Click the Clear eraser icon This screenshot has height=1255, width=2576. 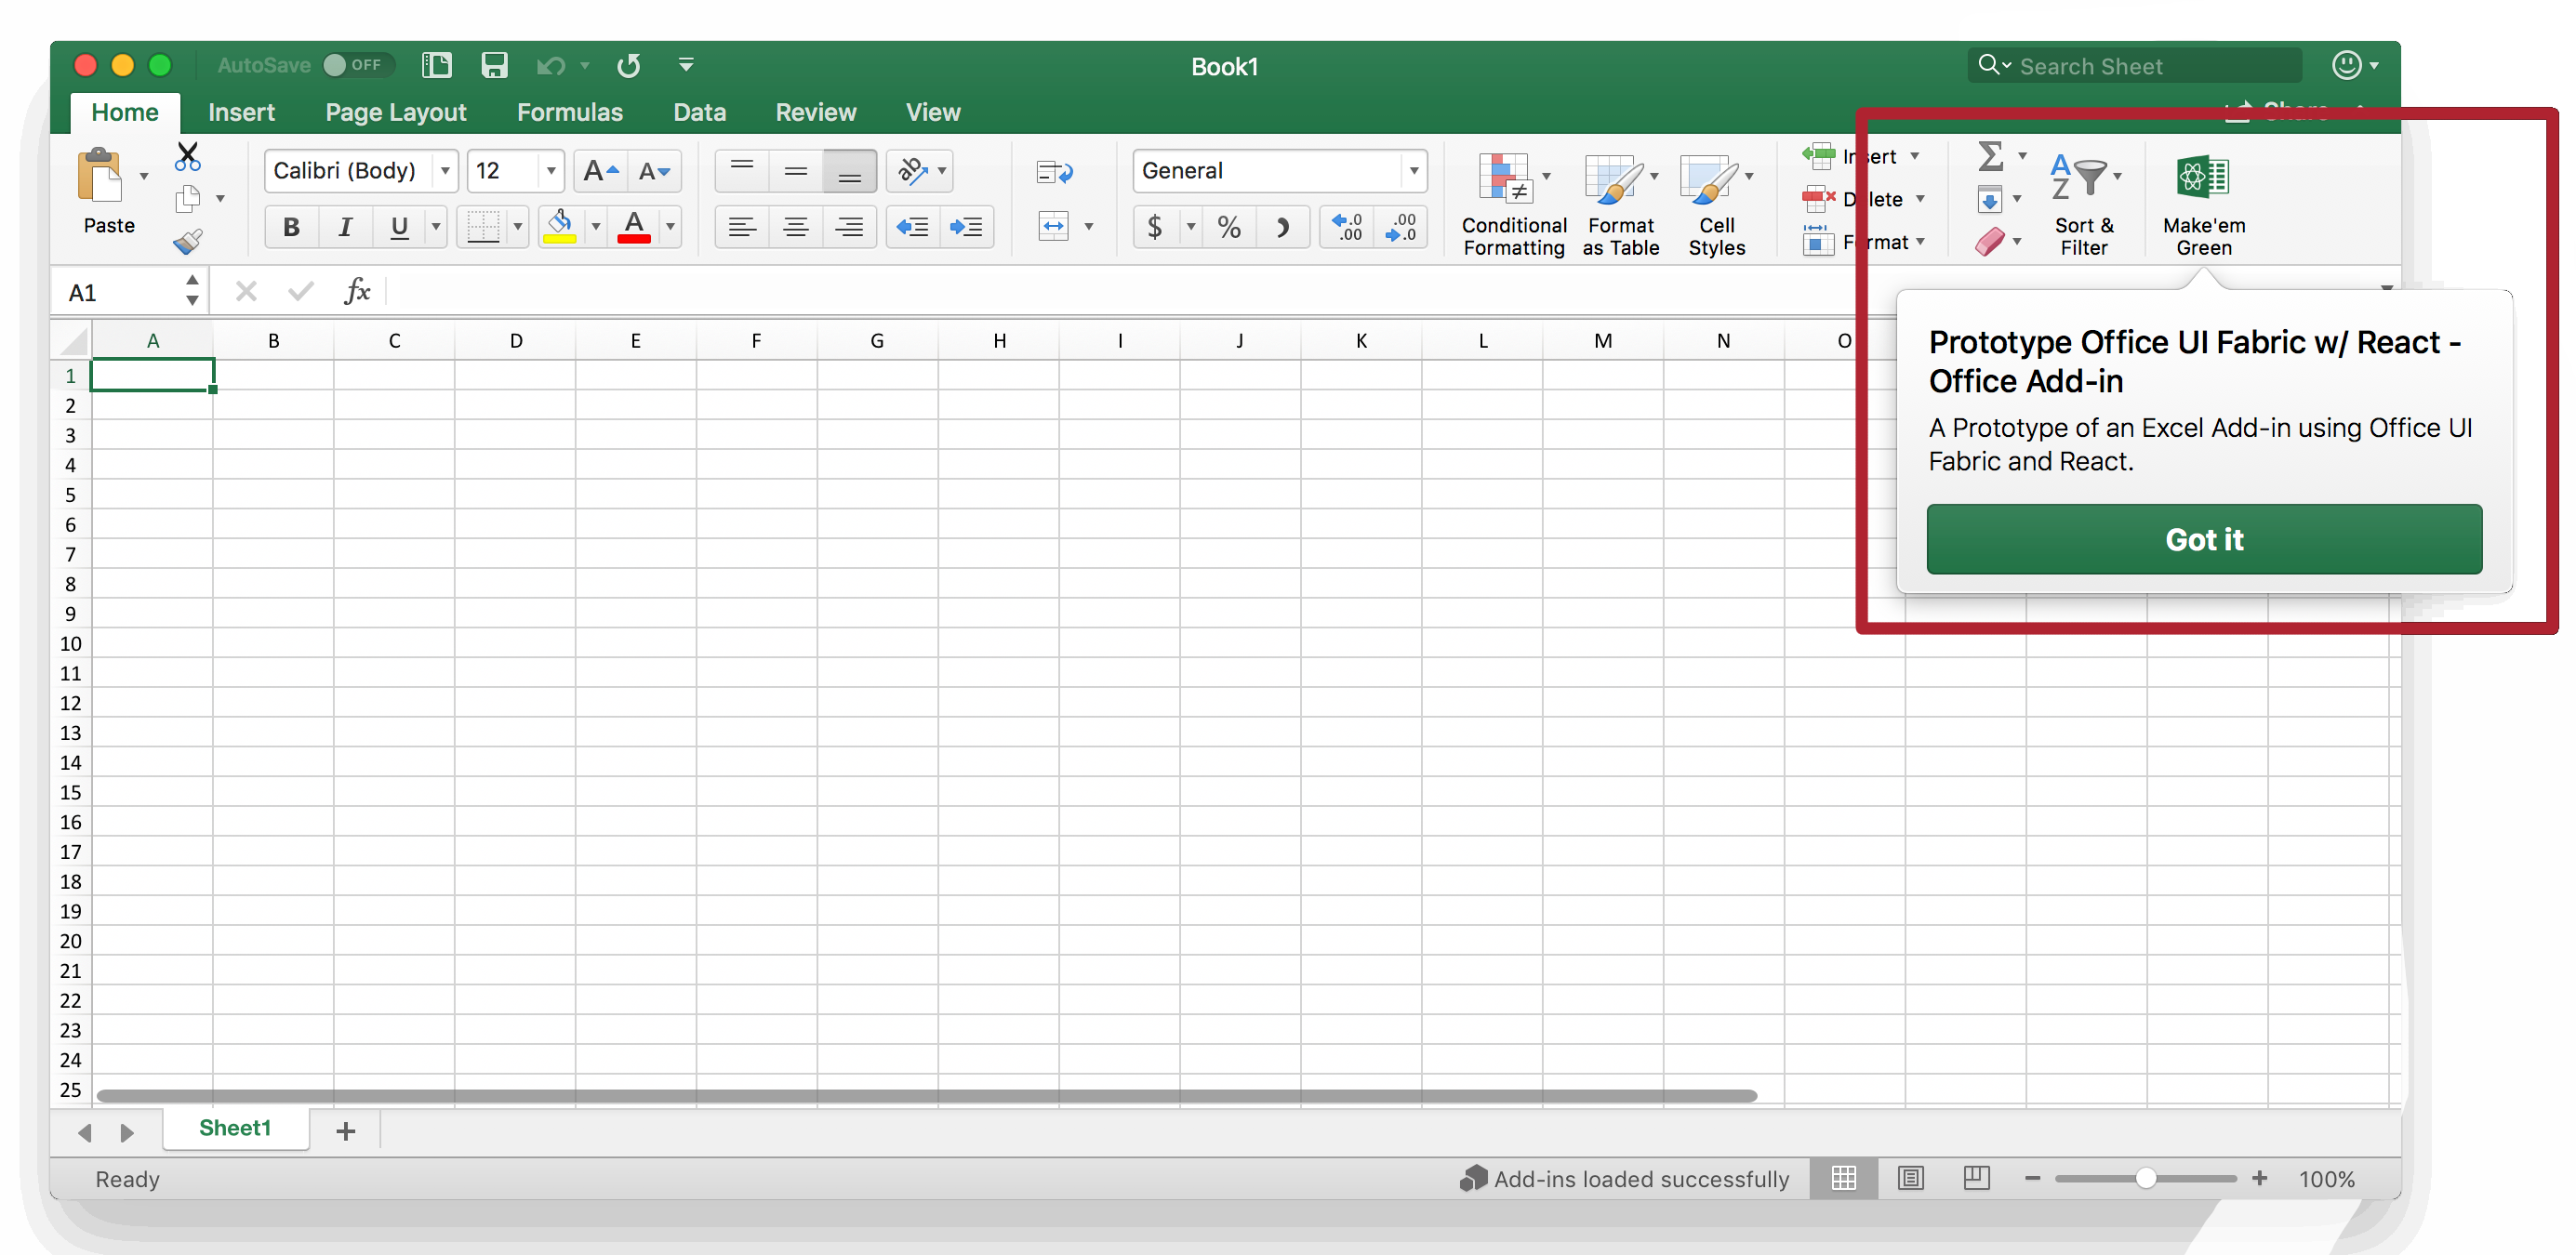[1989, 241]
